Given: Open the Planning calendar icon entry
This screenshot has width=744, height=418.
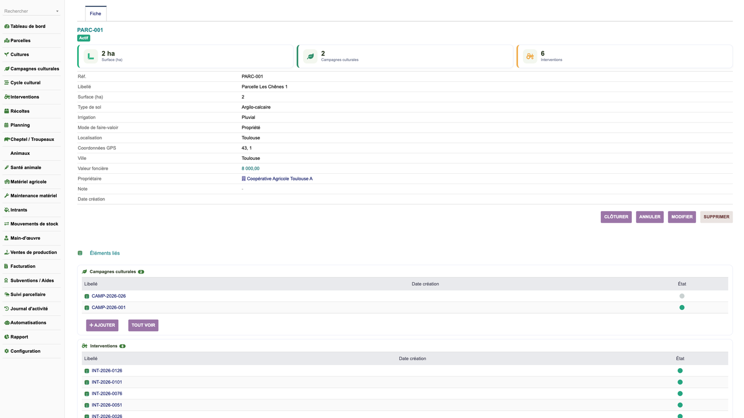Looking at the screenshot, I should click(7, 125).
